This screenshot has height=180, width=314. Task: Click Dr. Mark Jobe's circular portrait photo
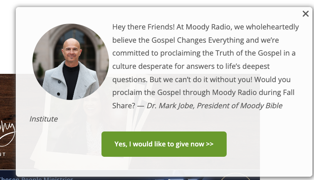pos(71,62)
